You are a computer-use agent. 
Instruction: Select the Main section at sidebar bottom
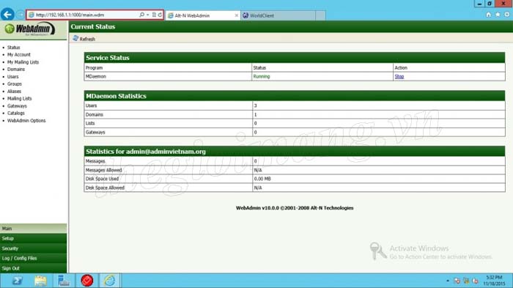tap(34, 229)
